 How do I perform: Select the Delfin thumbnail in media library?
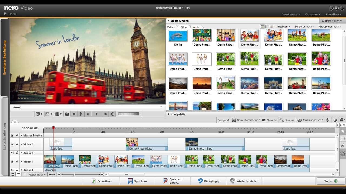178,38
